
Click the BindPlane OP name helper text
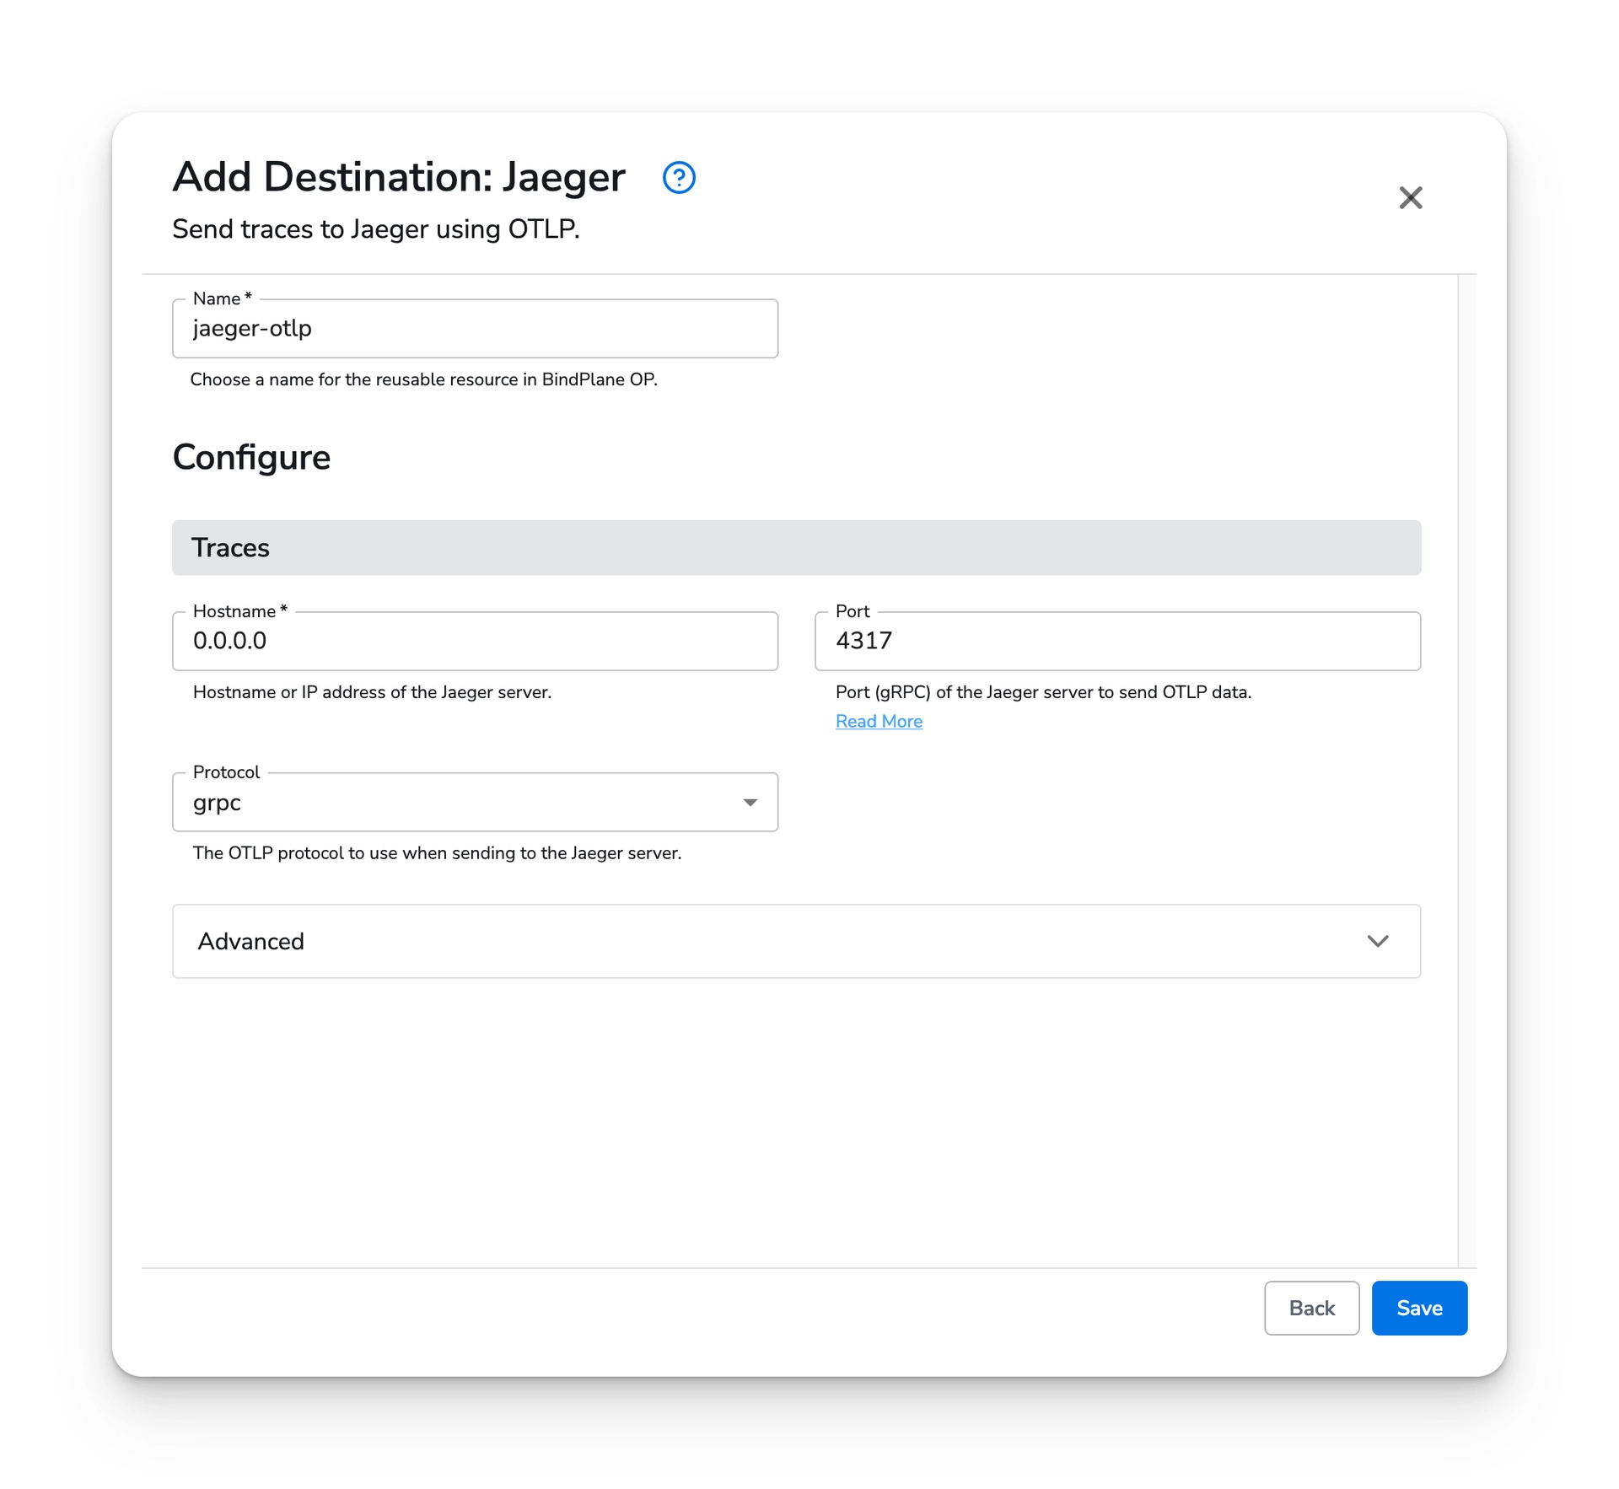[423, 379]
